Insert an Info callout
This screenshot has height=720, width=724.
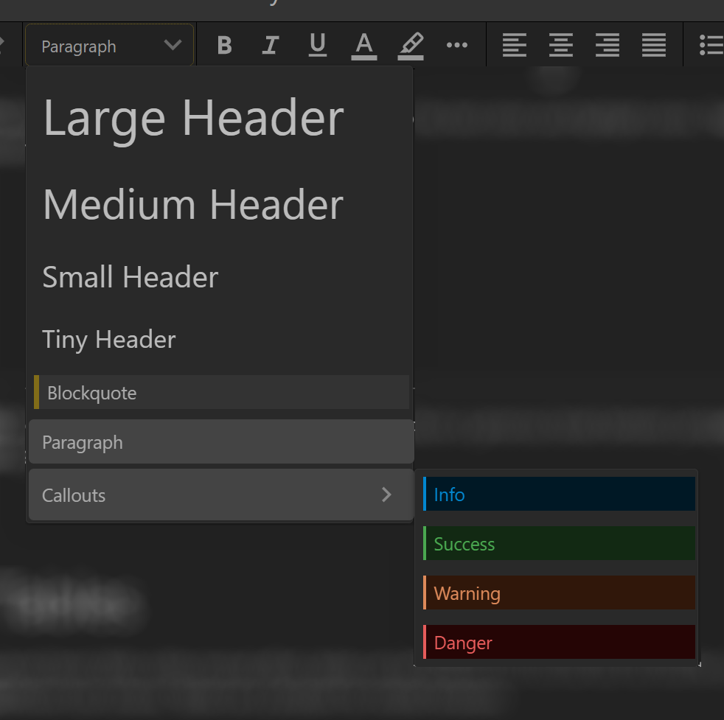(559, 494)
